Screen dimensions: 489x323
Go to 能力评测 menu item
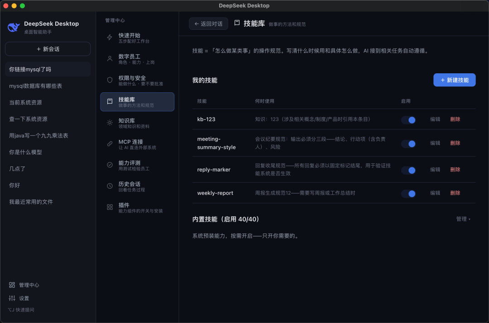(x=137, y=166)
